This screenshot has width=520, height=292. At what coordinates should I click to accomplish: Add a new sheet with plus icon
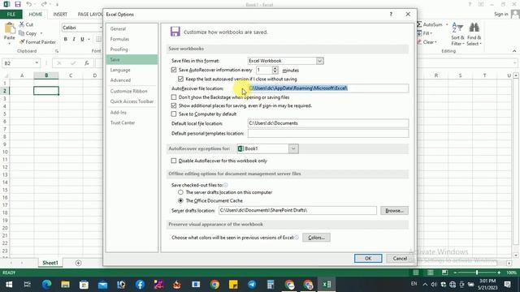78,263
